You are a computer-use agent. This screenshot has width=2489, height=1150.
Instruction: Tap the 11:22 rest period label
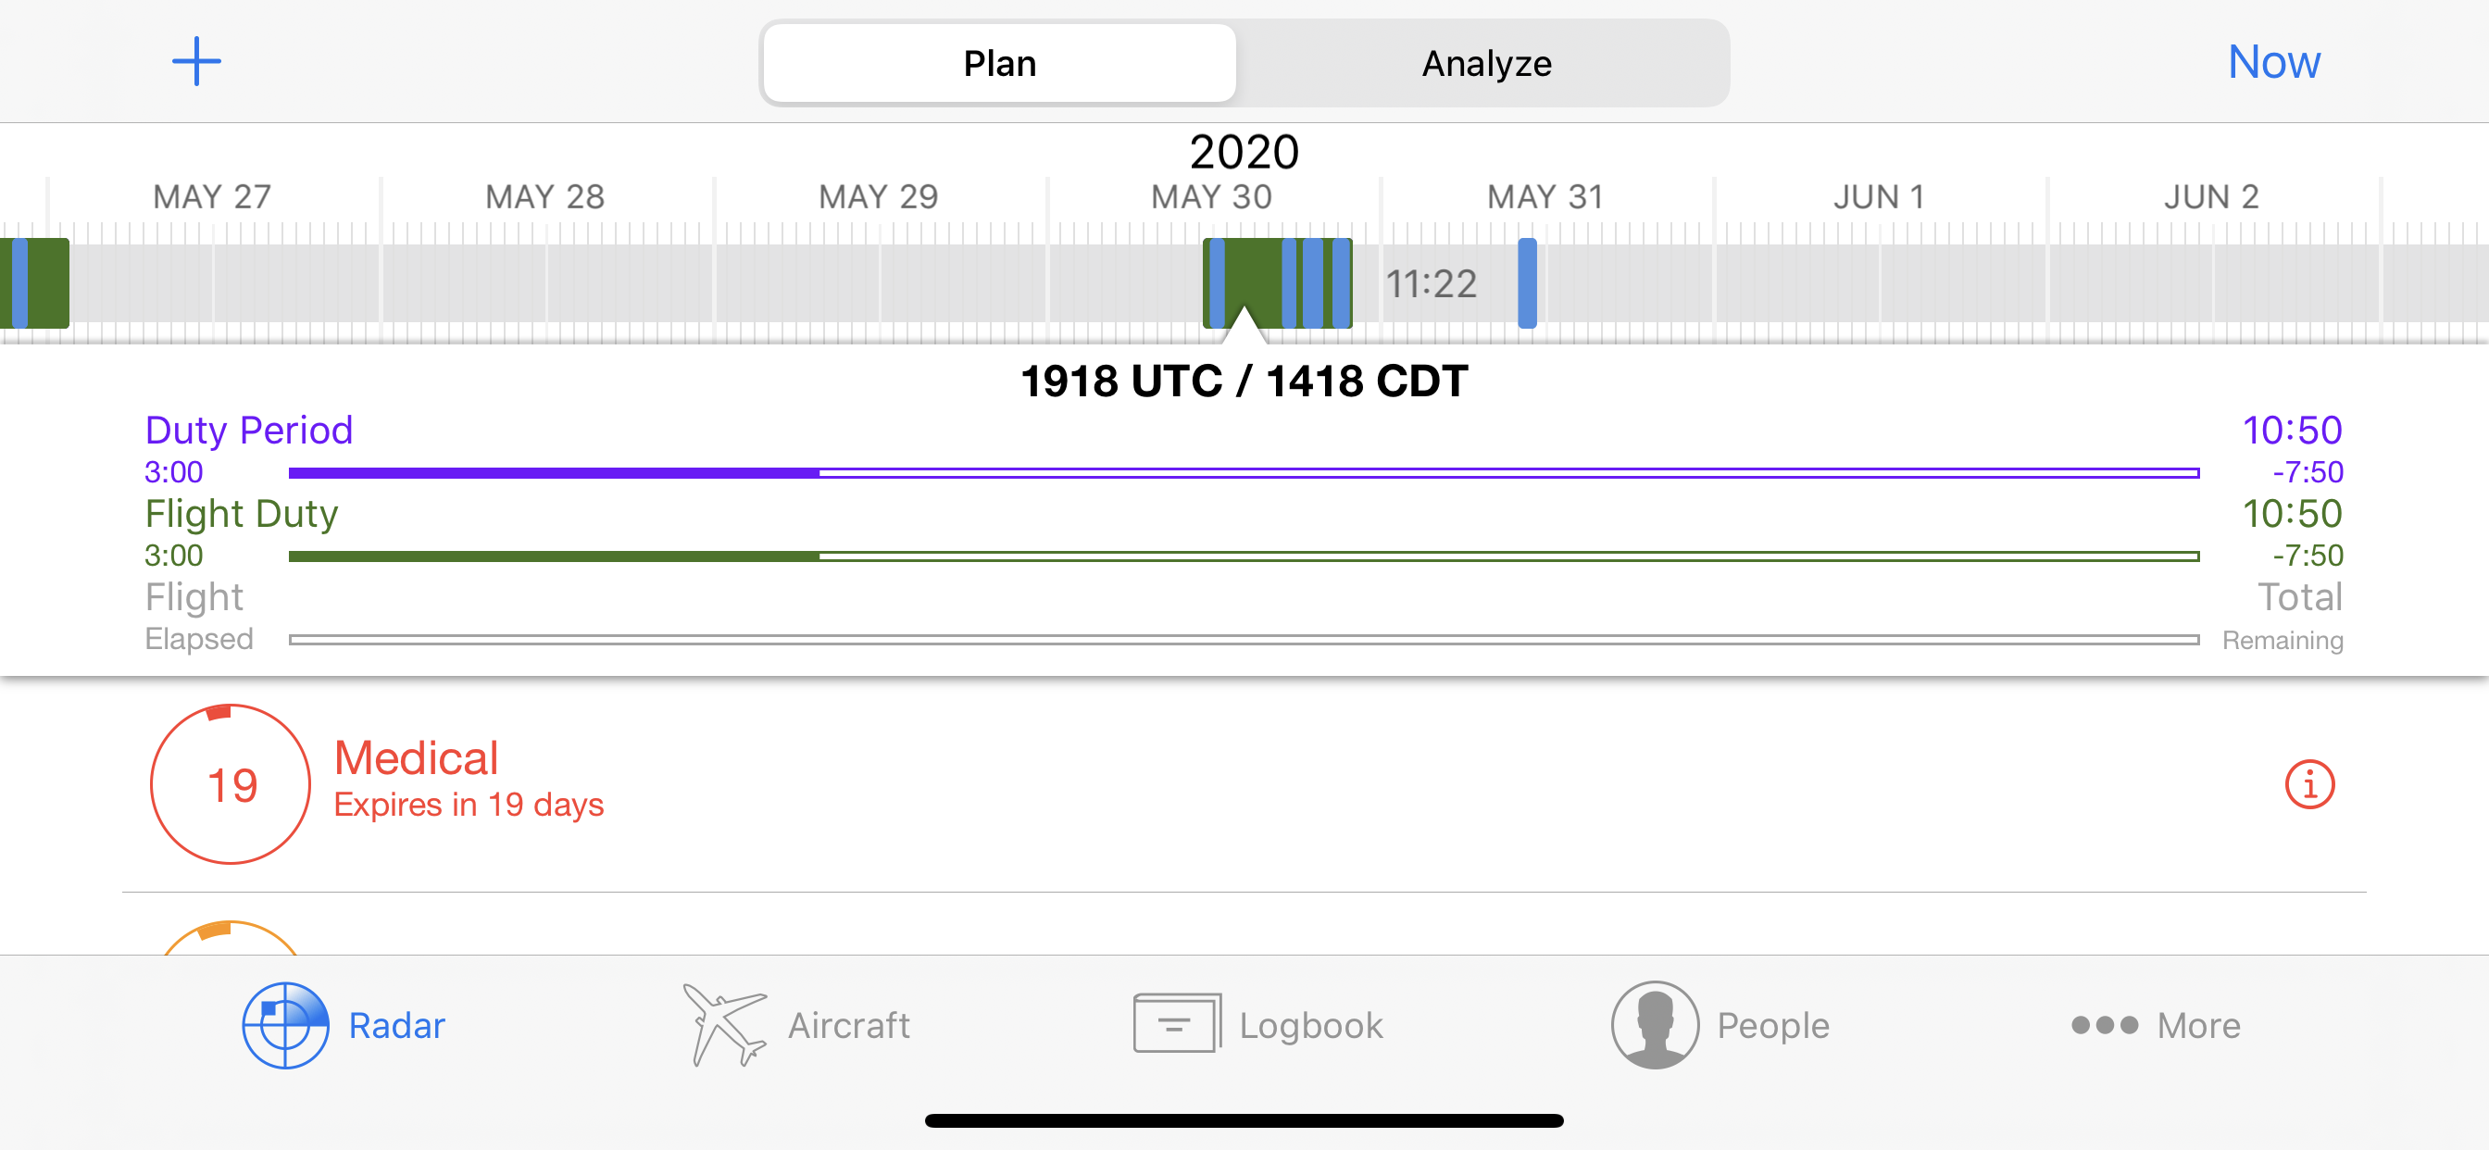1430,284
